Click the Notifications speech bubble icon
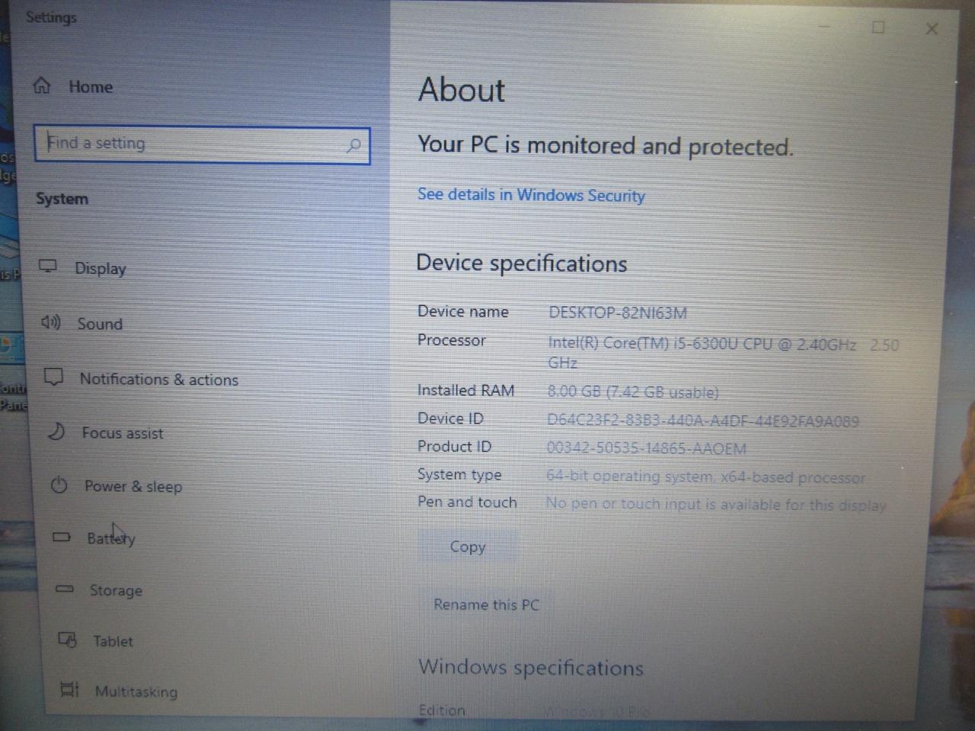This screenshot has height=731, width=975. [x=53, y=377]
